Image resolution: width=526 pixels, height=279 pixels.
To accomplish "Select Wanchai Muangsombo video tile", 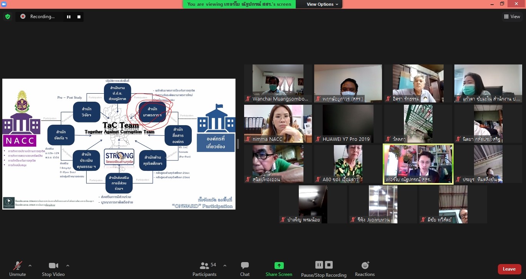I will [x=278, y=83].
